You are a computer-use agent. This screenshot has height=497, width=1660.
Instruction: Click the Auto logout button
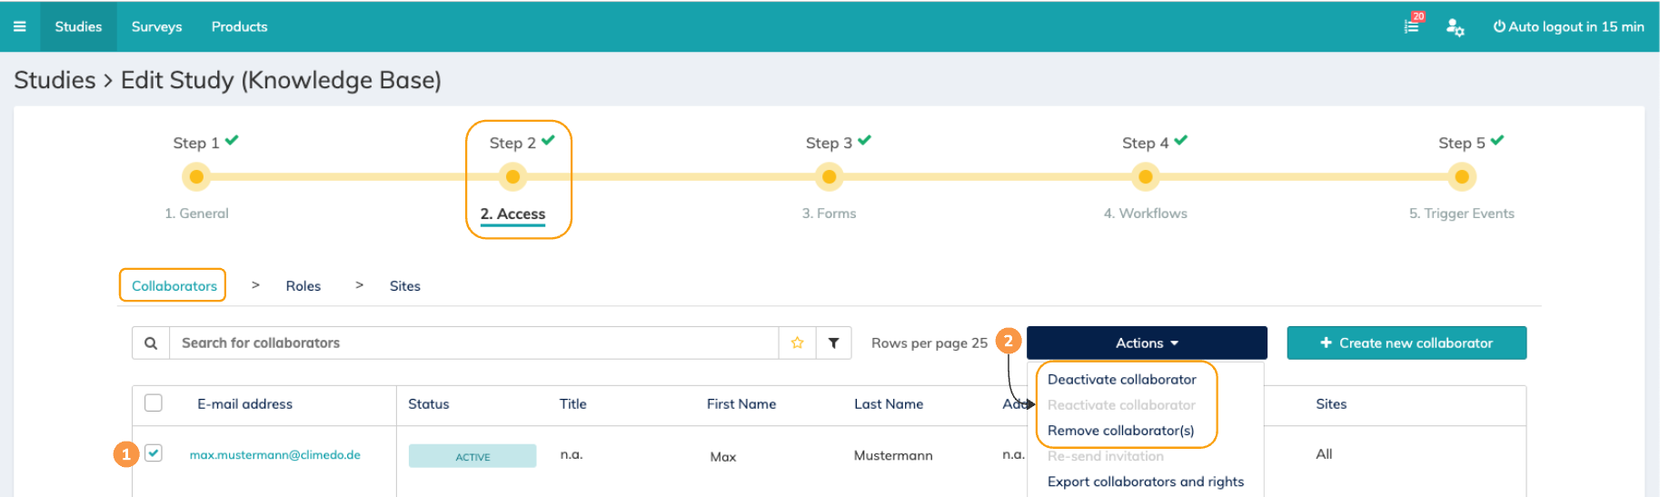pos(1568,26)
